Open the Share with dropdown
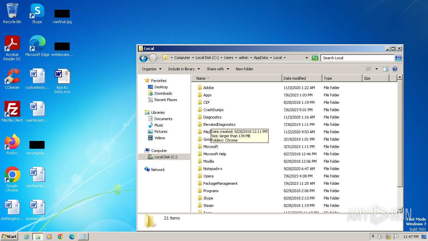The height and width of the screenshot is (241, 428). pyautogui.click(x=218, y=69)
